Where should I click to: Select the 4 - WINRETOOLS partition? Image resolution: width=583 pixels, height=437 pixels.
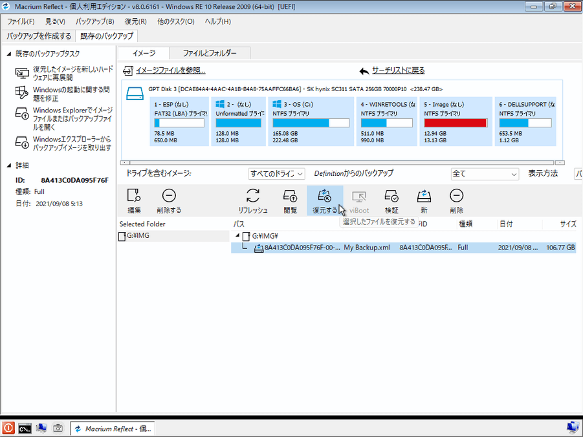387,121
